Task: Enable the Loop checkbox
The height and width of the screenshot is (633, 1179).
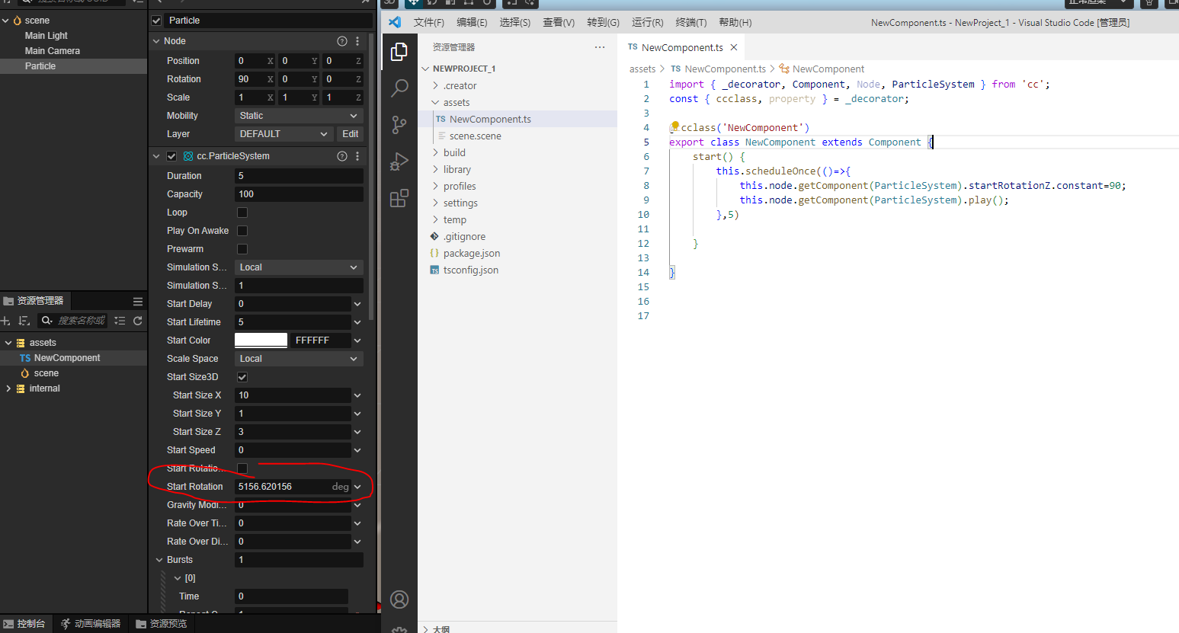Action: (x=242, y=213)
